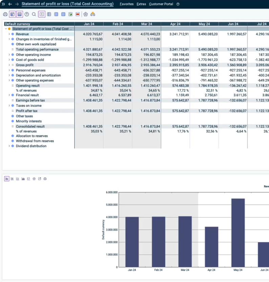The width and height of the screenshot is (269, 282).
Task: Click the binoculars icon in the toolbar
Action: tap(93, 14)
